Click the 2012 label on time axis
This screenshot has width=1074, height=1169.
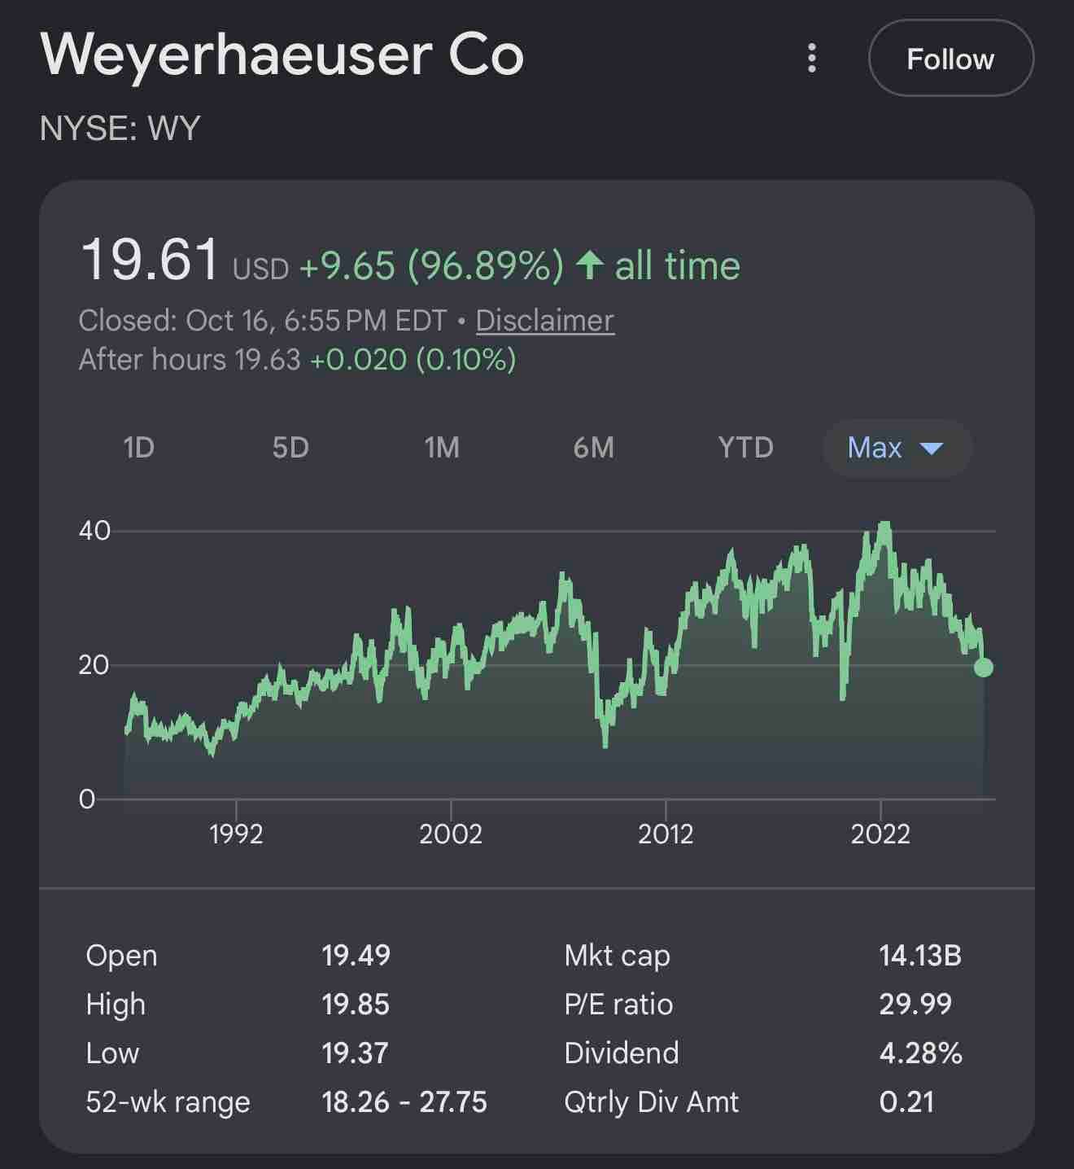(666, 834)
